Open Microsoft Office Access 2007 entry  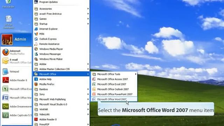pos(114,79)
